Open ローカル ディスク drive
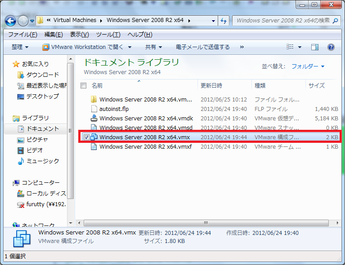The image size is (345, 265). click(41, 194)
